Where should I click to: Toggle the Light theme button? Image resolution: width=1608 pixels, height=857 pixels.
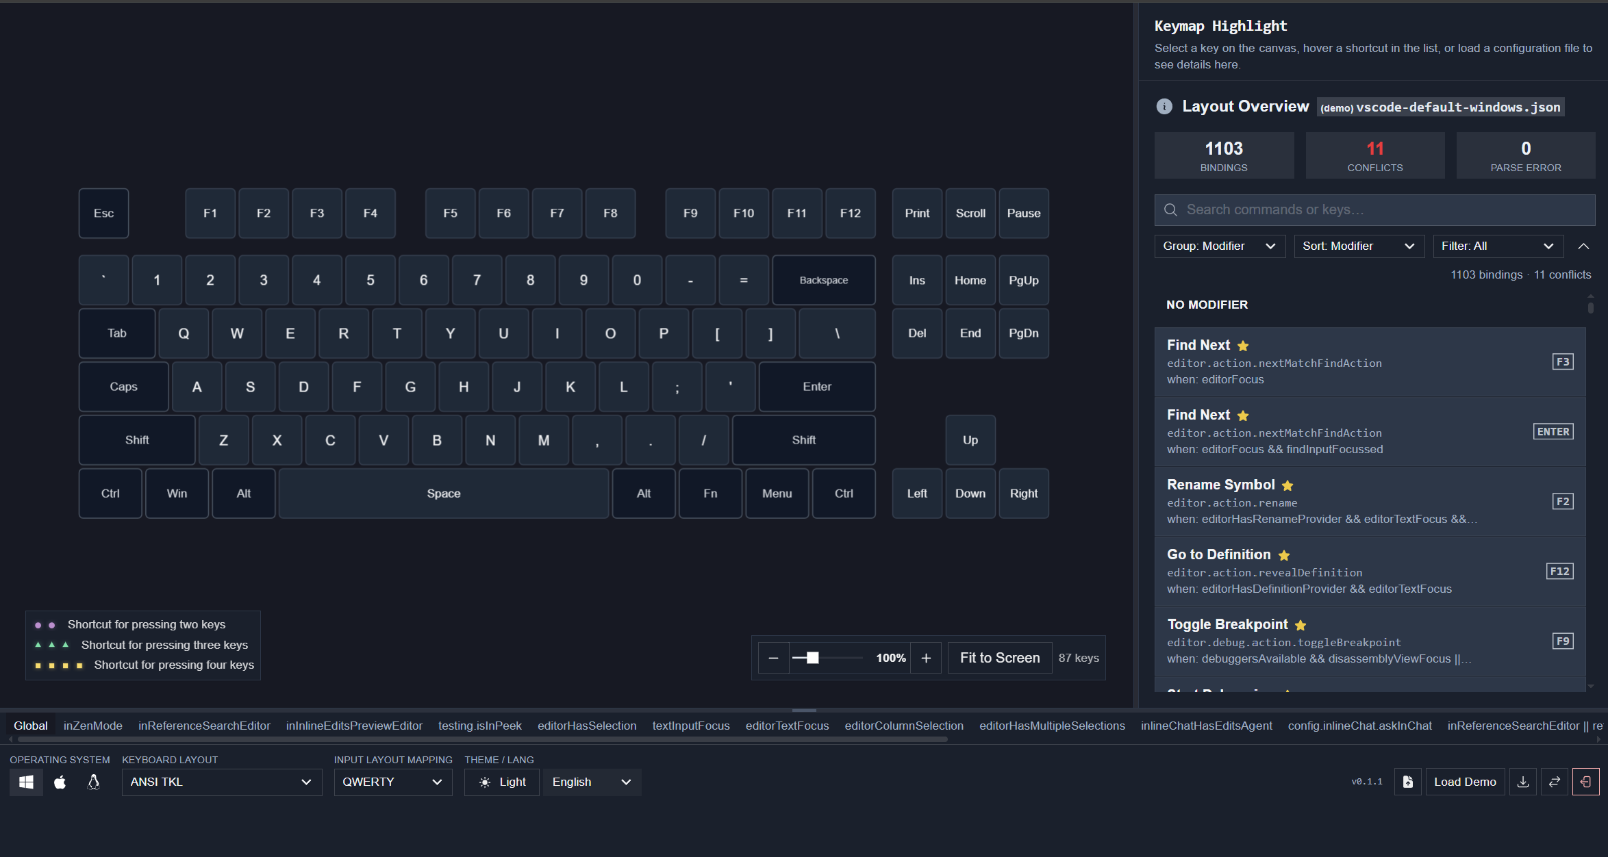pyautogui.click(x=502, y=782)
